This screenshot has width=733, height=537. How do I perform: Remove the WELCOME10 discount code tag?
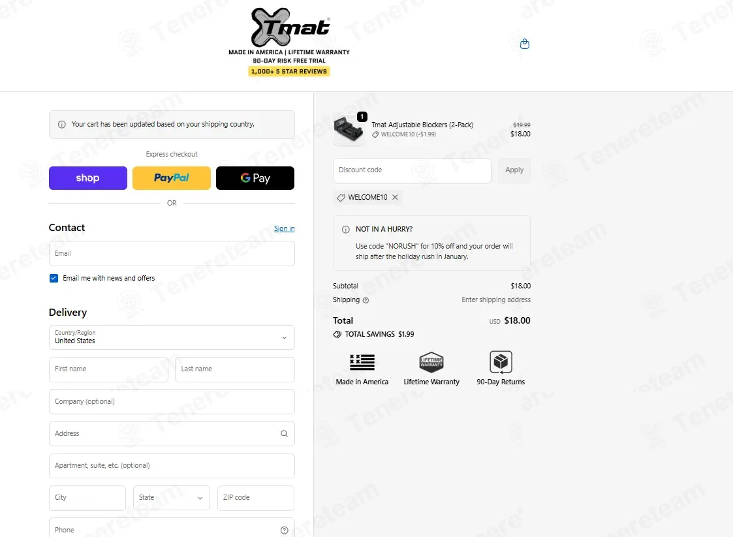(x=395, y=197)
